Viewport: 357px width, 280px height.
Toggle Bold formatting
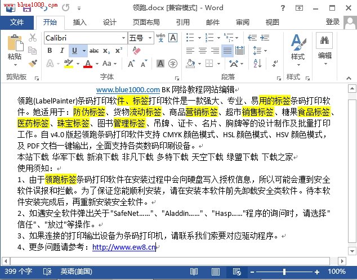[49, 51]
